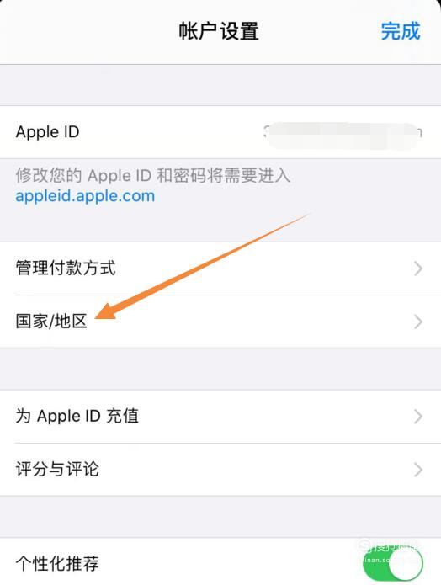Open 为 Apple ID 充值 option

click(220, 417)
